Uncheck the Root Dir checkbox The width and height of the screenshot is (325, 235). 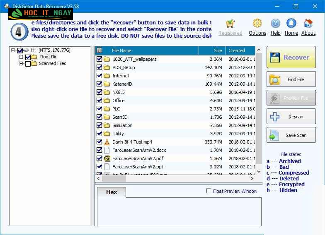(x=28, y=57)
